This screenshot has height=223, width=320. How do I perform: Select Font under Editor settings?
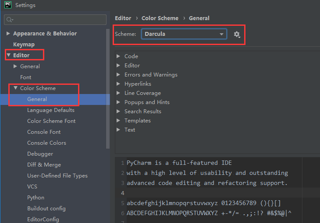tap(26, 77)
